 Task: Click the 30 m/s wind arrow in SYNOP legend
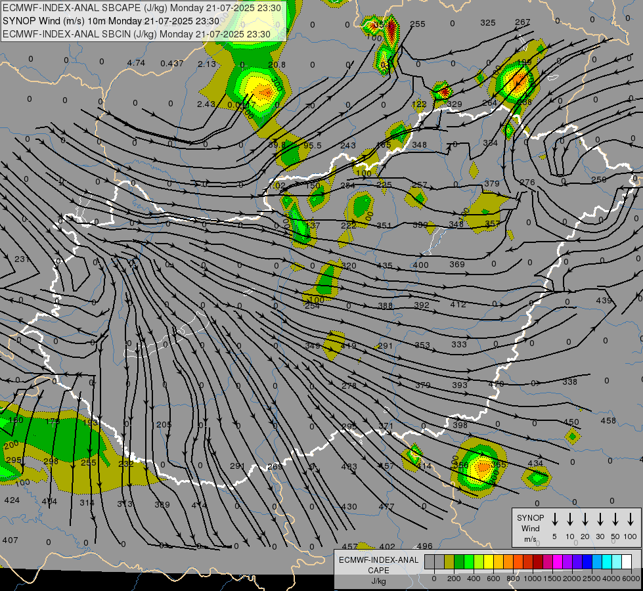(600, 519)
